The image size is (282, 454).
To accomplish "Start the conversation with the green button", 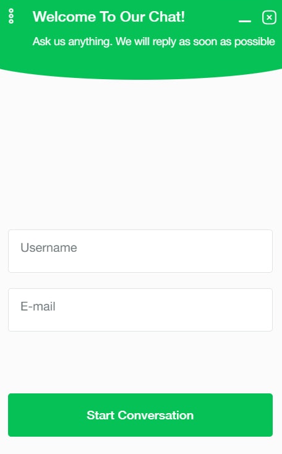I will (x=140, y=415).
